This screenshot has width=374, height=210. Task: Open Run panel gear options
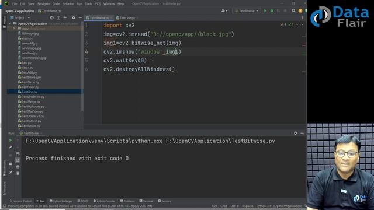coord(295,133)
